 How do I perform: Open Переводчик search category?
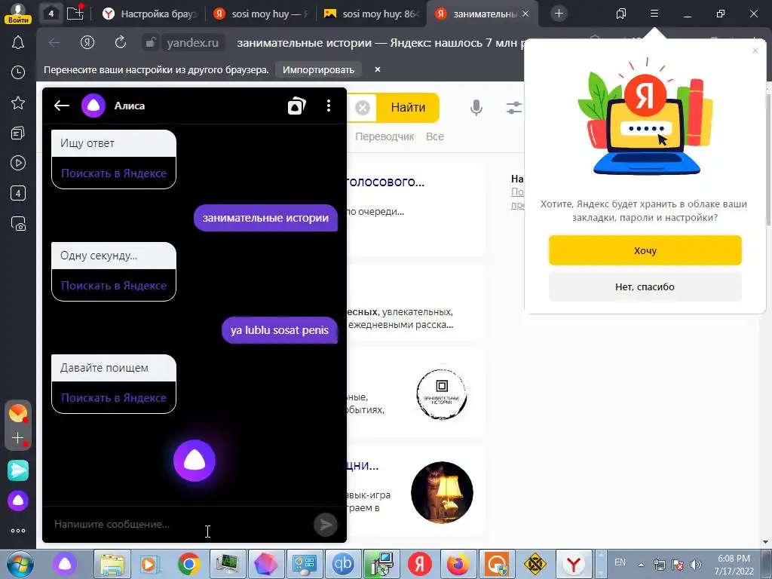click(x=384, y=136)
